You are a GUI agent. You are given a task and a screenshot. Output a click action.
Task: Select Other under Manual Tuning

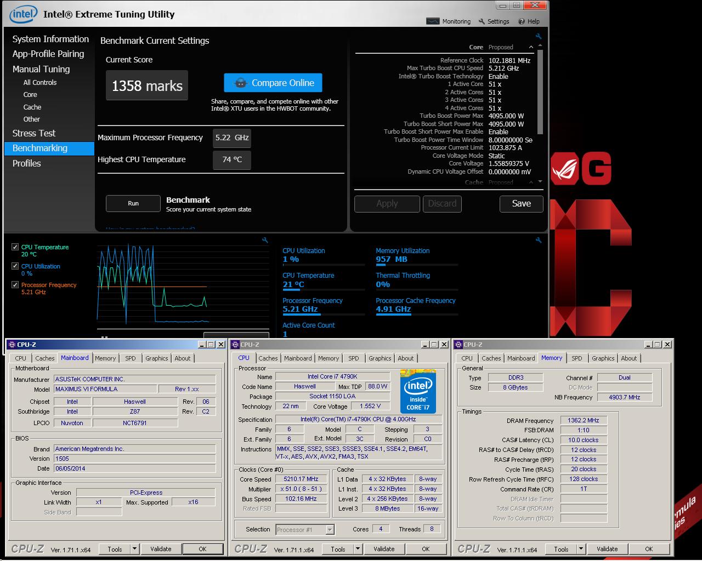(32, 119)
